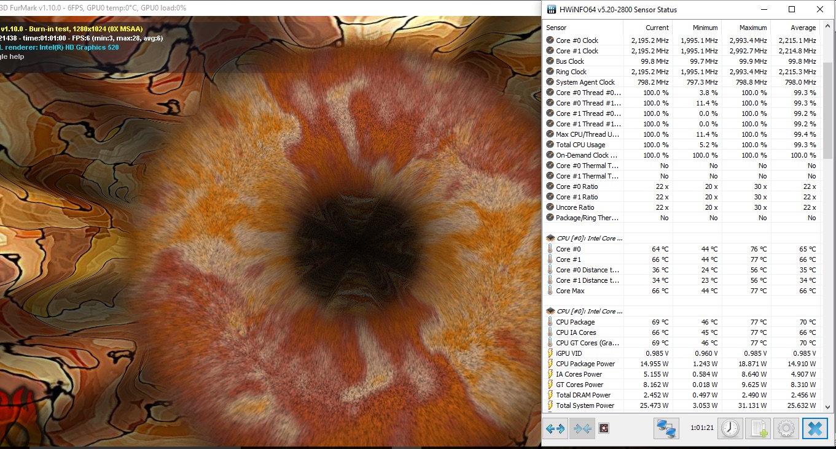Viewport: 836px width, 449px height.
Task: Click the lightning icon beside Total DRAM Power
Action: click(x=550, y=395)
